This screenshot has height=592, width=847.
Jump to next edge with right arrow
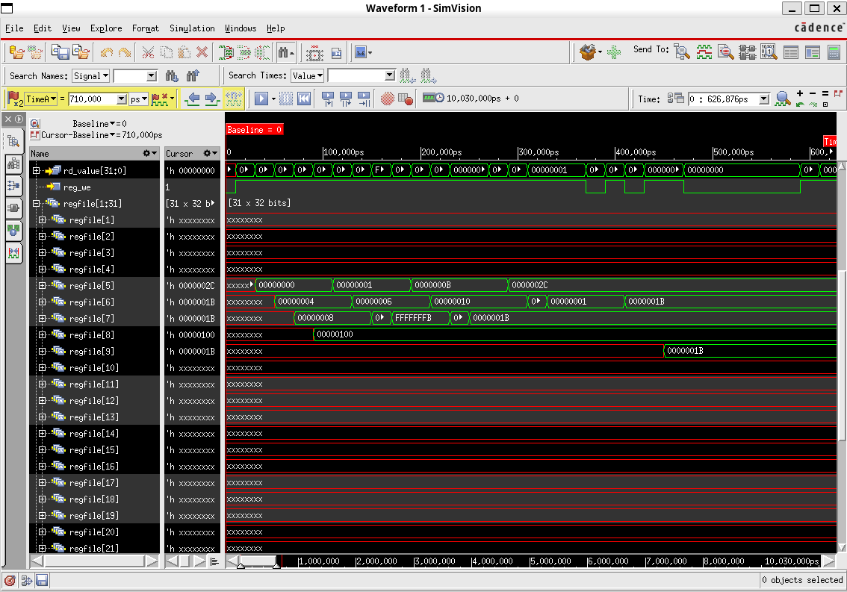click(212, 99)
